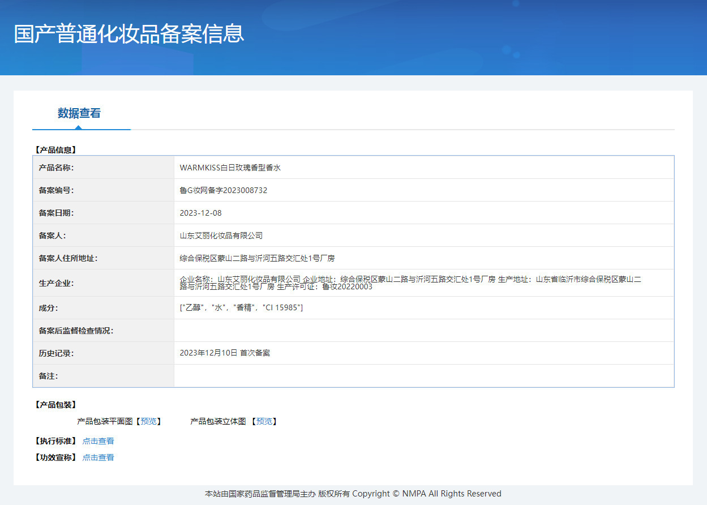707x505 pixels.
Task: Click the 【产品包装】 section heading
Action: tap(55, 405)
